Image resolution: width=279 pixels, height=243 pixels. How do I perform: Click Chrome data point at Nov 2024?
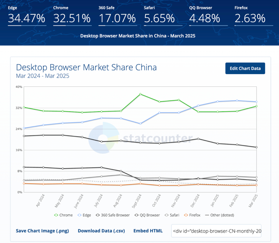pyautogui.click(x=179, y=100)
